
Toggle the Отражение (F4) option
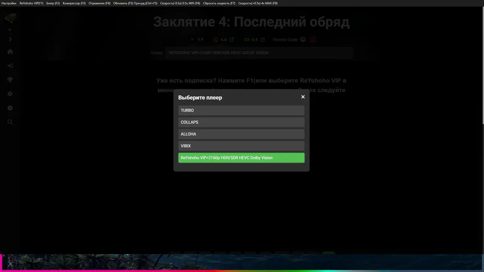pyautogui.click(x=99, y=3)
